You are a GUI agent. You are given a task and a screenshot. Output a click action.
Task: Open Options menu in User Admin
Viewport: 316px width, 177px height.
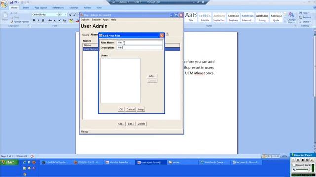coord(85,20)
